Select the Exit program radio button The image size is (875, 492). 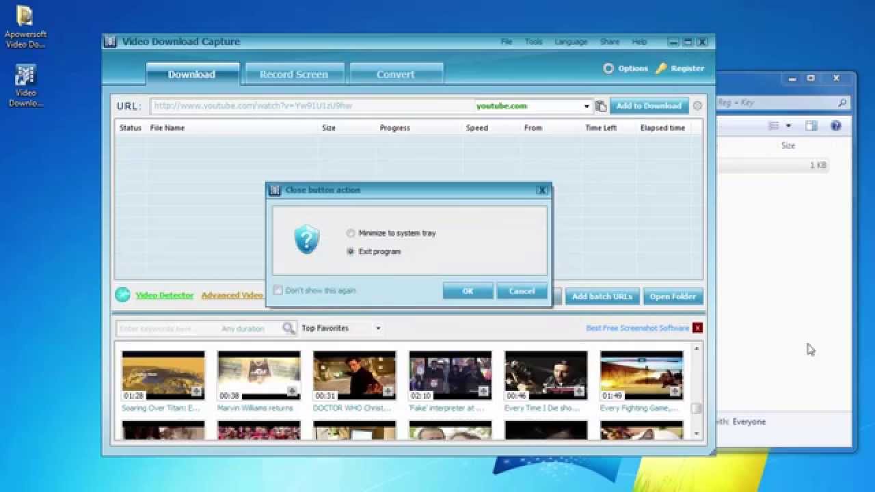tap(351, 251)
